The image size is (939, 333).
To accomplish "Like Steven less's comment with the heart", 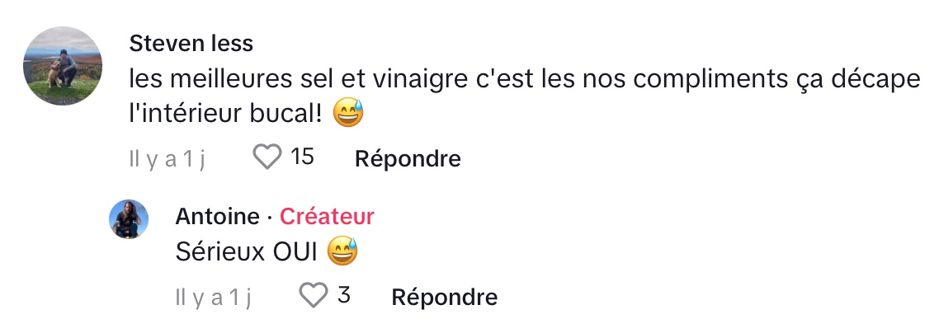I will coord(267,157).
